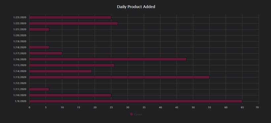Screen dimensions: 271x123
Task: Click the 1/22/2020 bar
Action: (74, 23)
